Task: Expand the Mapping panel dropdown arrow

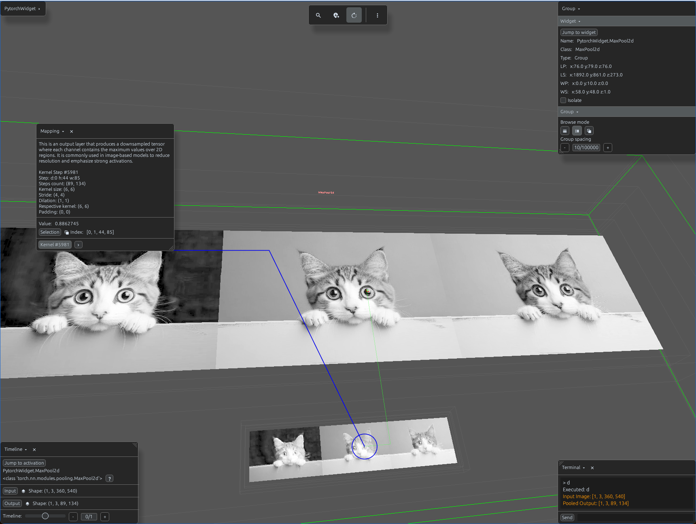Action: [x=63, y=131]
